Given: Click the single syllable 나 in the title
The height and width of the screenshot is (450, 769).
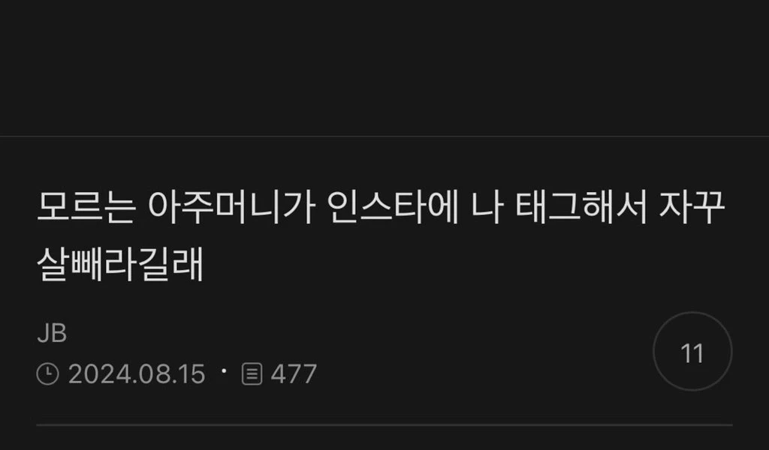Looking at the screenshot, I should pos(487,208).
